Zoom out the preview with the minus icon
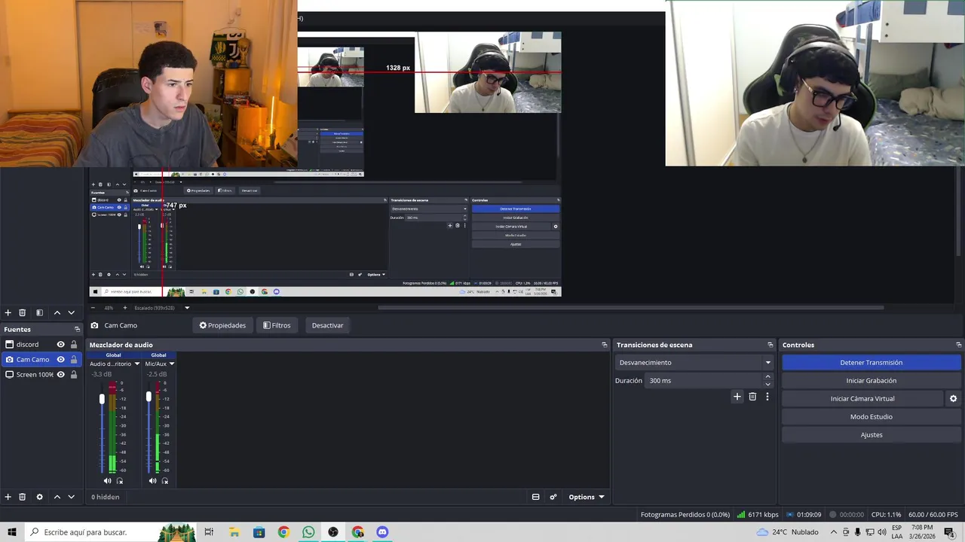Viewport: 965px width, 542px height. click(93, 308)
